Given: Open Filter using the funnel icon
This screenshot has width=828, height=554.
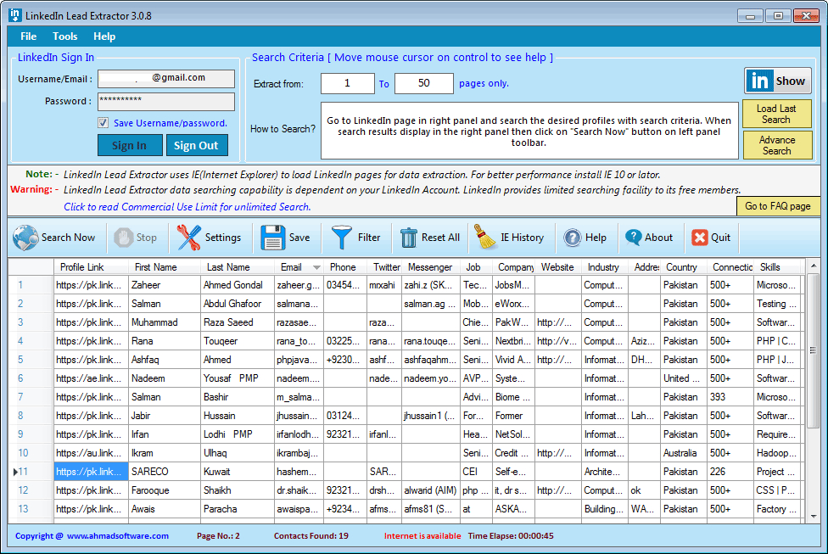Looking at the screenshot, I should coord(342,238).
